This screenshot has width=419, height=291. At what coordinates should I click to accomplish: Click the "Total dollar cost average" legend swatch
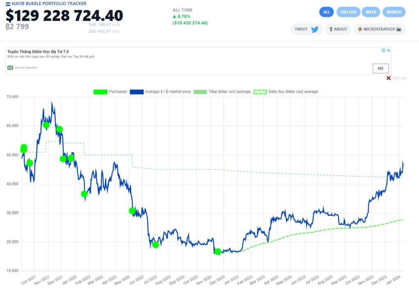pyautogui.click(x=200, y=92)
